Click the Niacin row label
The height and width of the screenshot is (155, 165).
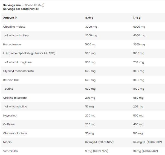coord(7,142)
